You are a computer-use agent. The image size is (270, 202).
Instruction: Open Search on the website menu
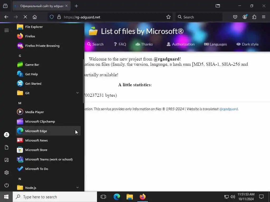(95, 44)
